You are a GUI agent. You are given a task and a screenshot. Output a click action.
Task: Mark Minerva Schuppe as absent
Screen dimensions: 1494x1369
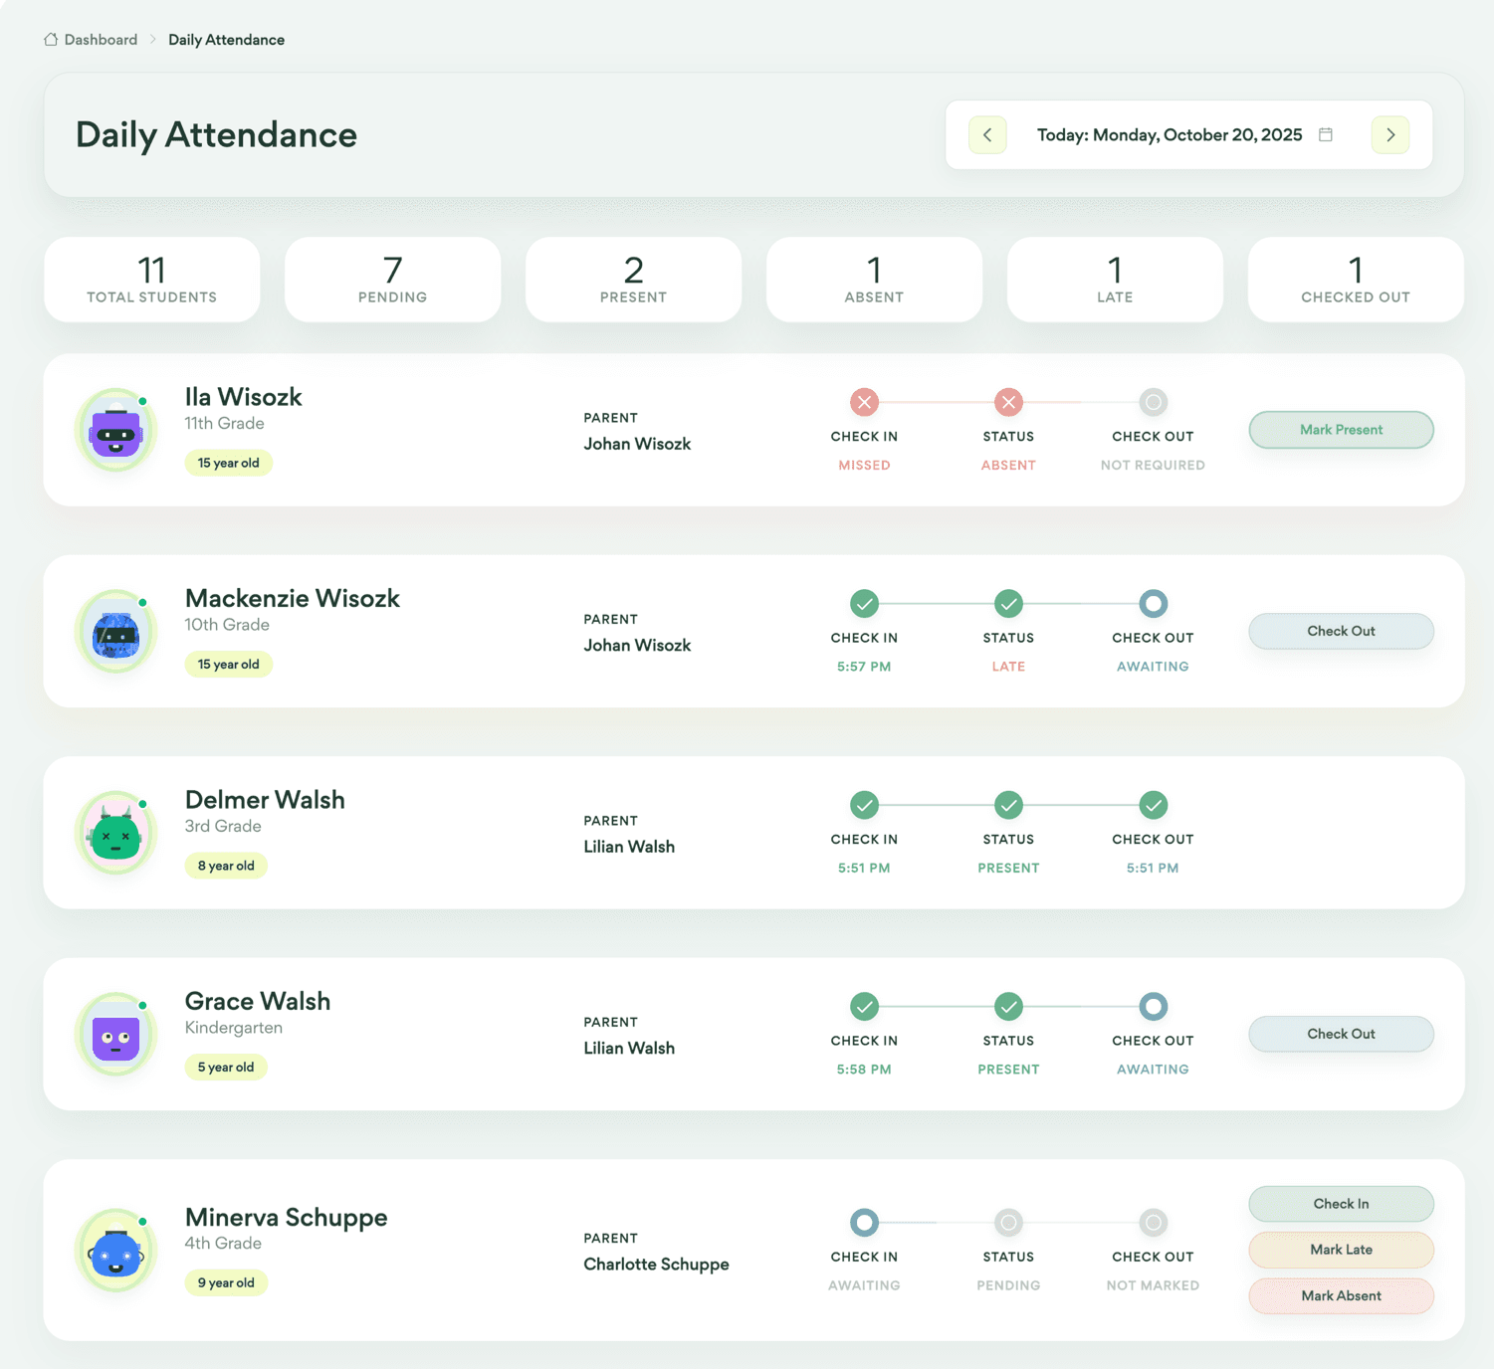1341,1295
